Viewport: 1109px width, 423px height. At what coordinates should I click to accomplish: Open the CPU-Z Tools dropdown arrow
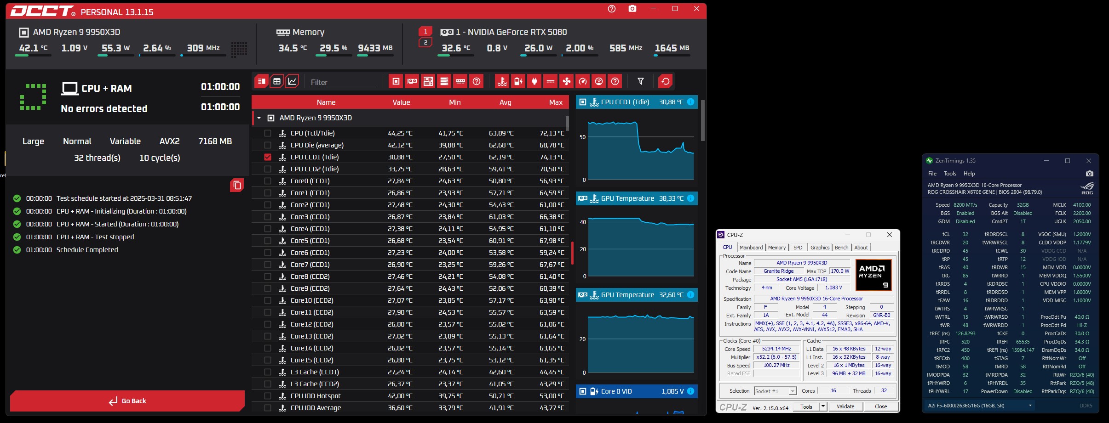[x=823, y=406]
